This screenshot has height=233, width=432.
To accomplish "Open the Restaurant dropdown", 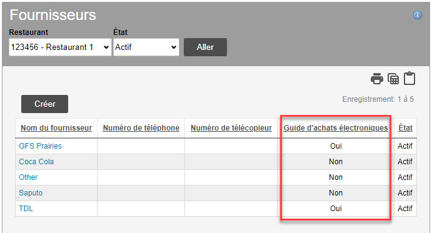I will point(60,47).
